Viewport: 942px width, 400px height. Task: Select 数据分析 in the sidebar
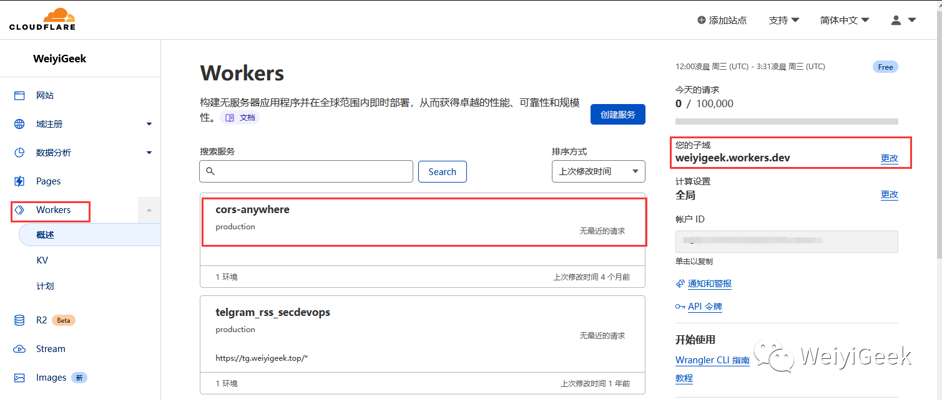[x=54, y=153]
